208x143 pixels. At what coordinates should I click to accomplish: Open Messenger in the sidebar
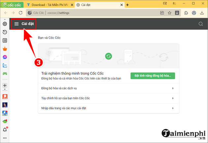click(x=5, y=57)
